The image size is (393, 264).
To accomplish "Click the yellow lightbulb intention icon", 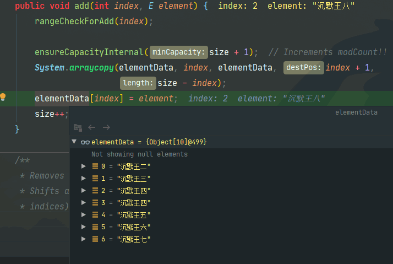I will [x=3, y=97].
